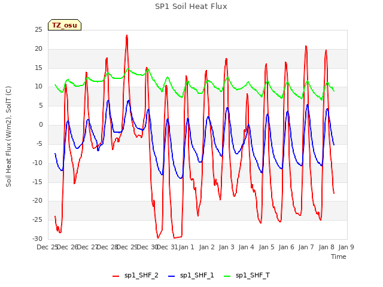383x287 pixels.
Task: Click the red curve peak near Jan 7
Action: pyautogui.click(x=306, y=46)
